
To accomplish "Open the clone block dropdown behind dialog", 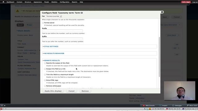I will 179,35.
